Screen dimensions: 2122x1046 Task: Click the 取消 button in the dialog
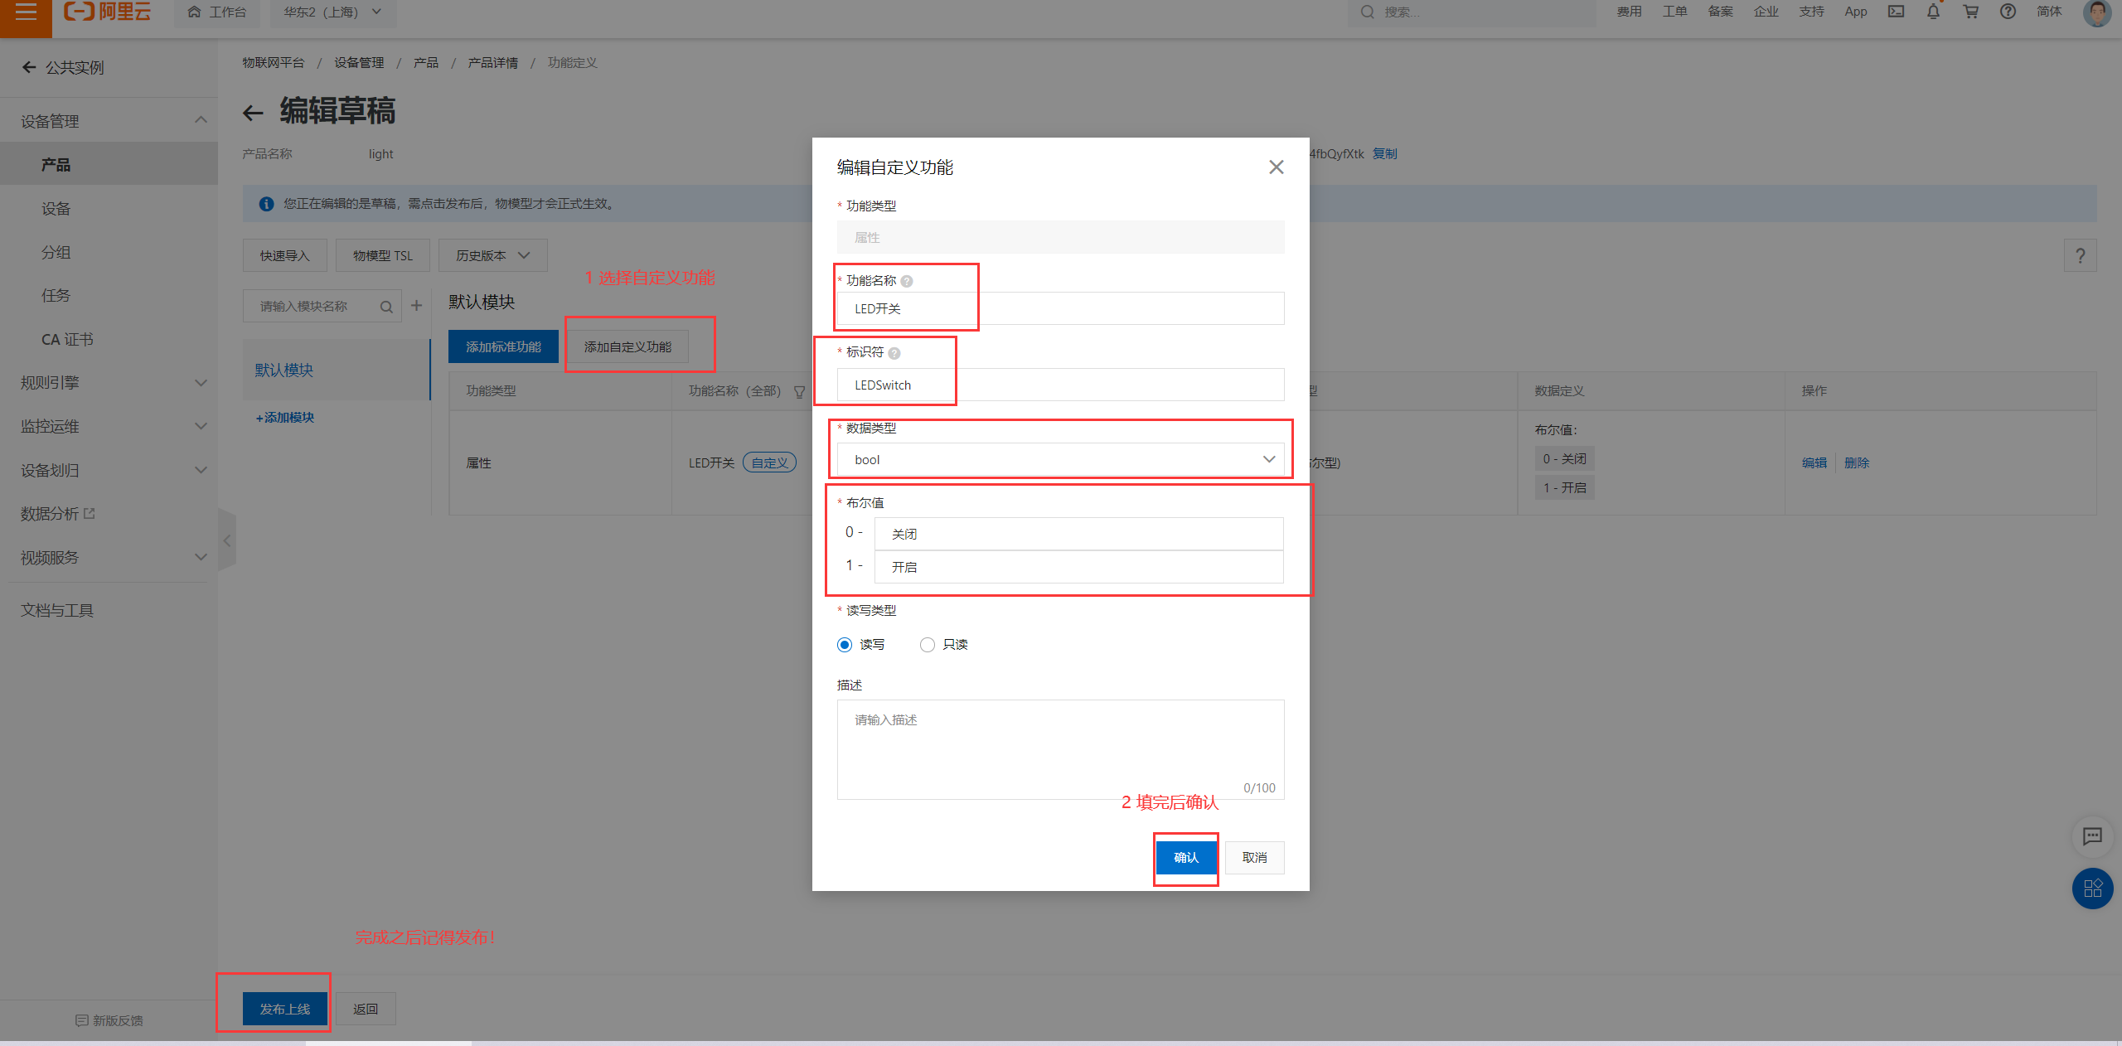[x=1254, y=858]
